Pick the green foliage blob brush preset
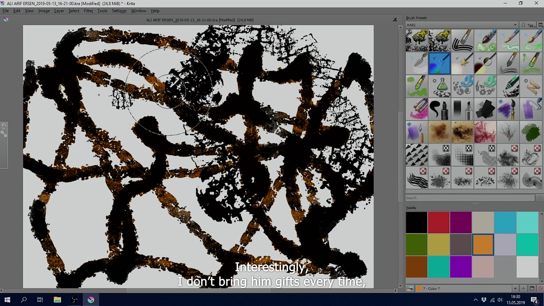Viewport: 544px width, 306px height. [x=531, y=132]
